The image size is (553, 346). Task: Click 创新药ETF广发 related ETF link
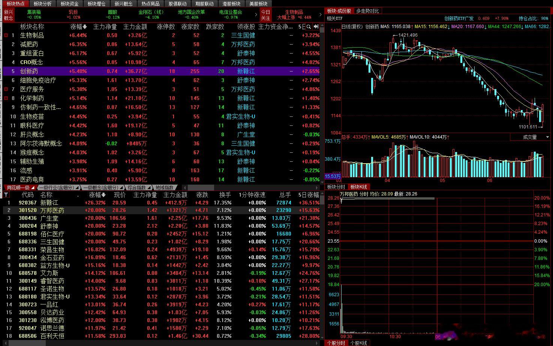[459, 18]
